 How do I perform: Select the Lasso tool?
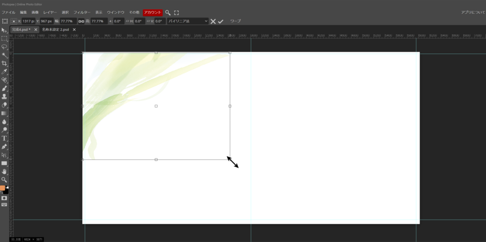pos(4,47)
